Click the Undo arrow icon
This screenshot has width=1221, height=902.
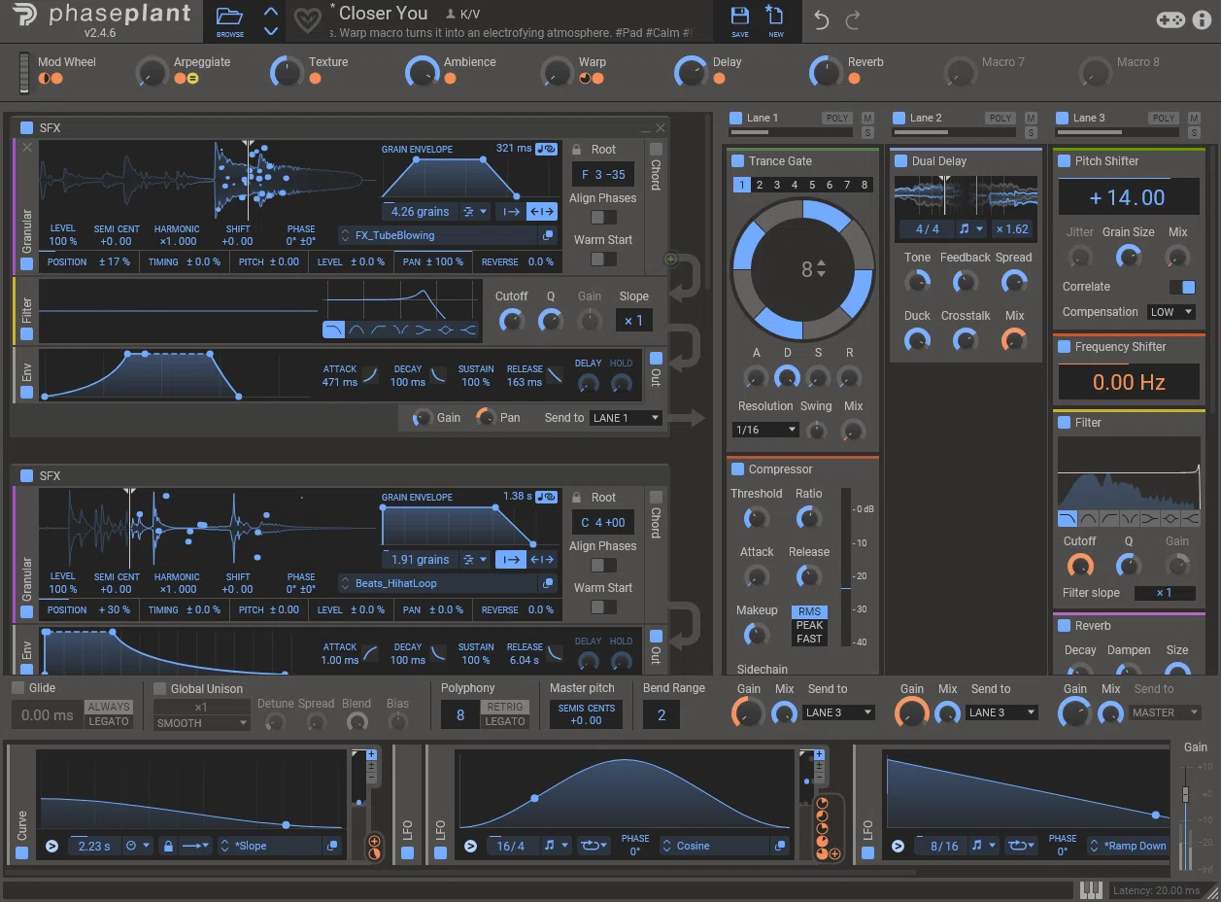pos(822,20)
